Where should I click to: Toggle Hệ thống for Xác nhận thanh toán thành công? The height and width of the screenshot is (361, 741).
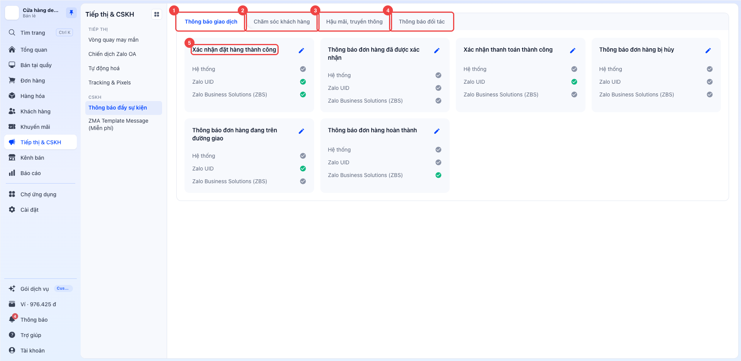tap(574, 69)
